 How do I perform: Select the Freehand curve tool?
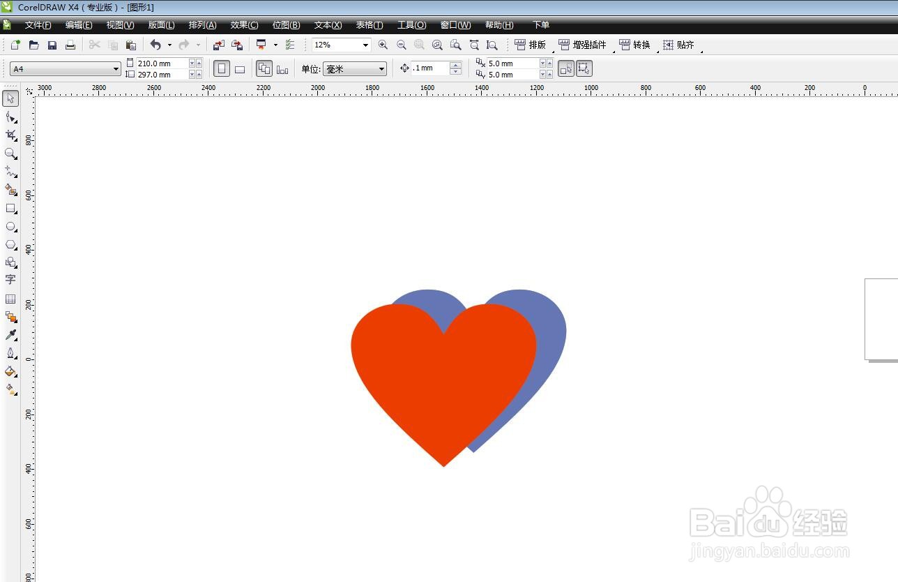[x=10, y=171]
